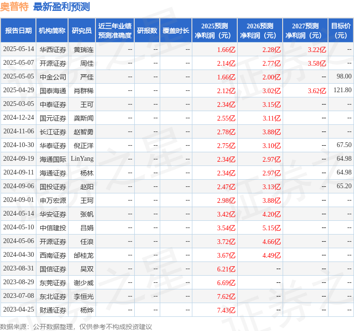This screenshot has height=331, width=354.
Task: Click the 3.58亿 forecast value
Action: coord(317,63)
